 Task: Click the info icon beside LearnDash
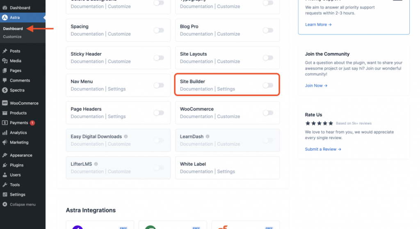[208, 137]
